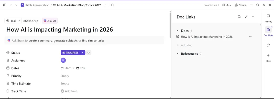Open the Pitch Presentation breadcrumb
The width and height of the screenshot is (274, 99).
point(35,5)
